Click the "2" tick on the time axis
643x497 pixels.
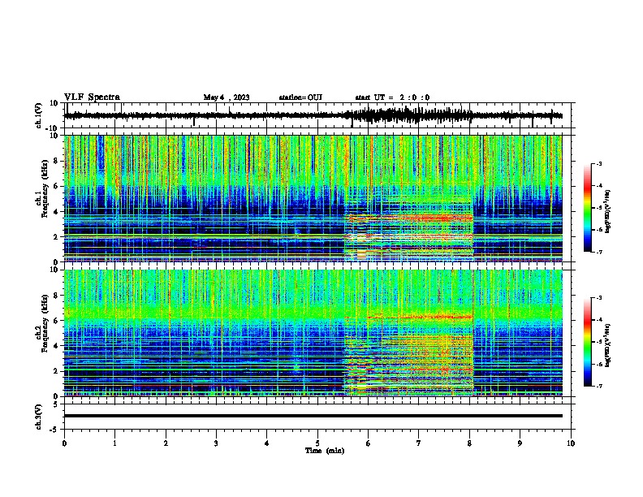pos(166,443)
